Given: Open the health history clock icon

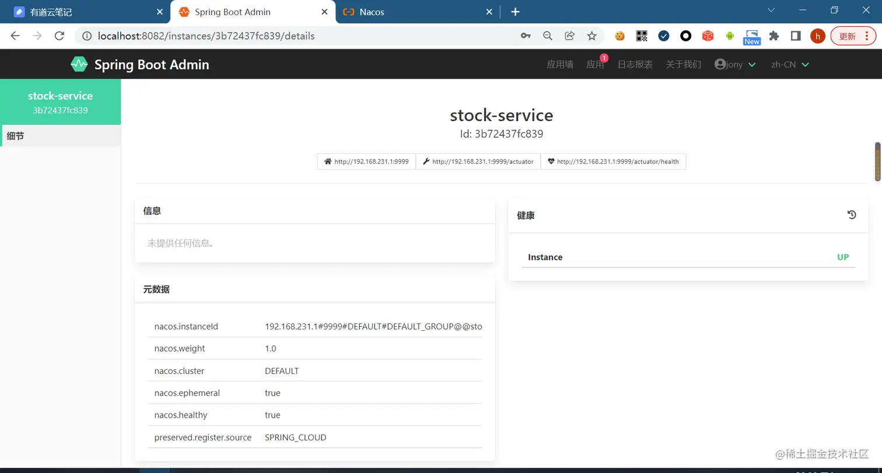Looking at the screenshot, I should tap(852, 215).
